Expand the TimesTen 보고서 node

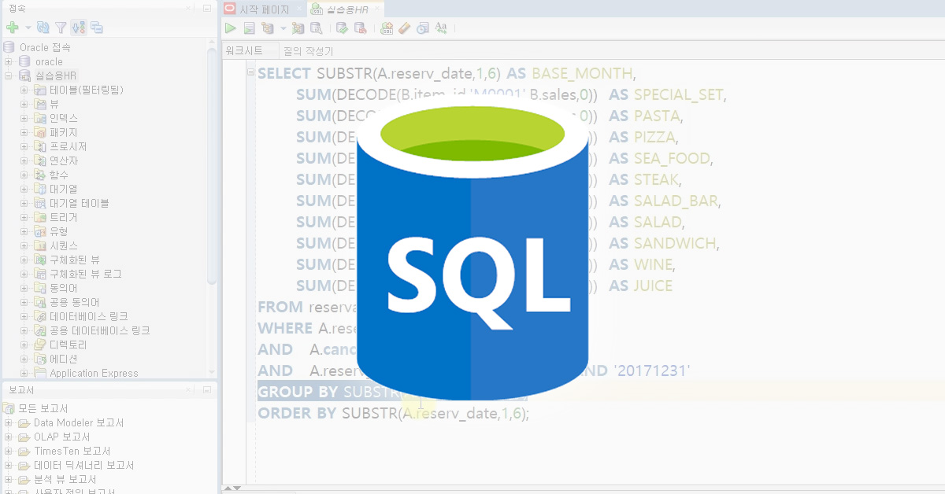[x=9, y=451]
